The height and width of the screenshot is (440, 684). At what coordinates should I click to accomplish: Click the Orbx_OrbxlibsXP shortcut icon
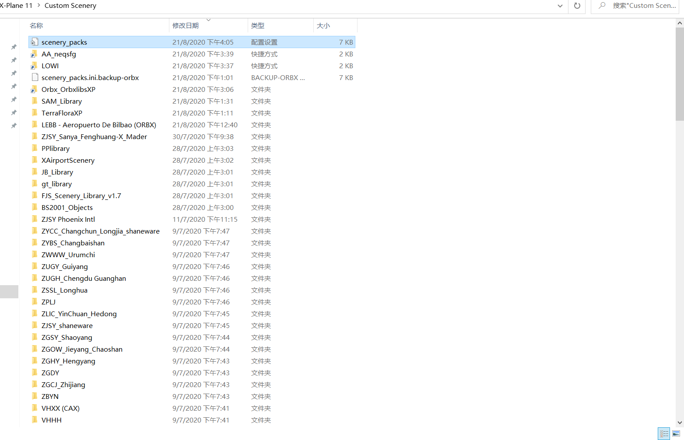pyautogui.click(x=35, y=89)
